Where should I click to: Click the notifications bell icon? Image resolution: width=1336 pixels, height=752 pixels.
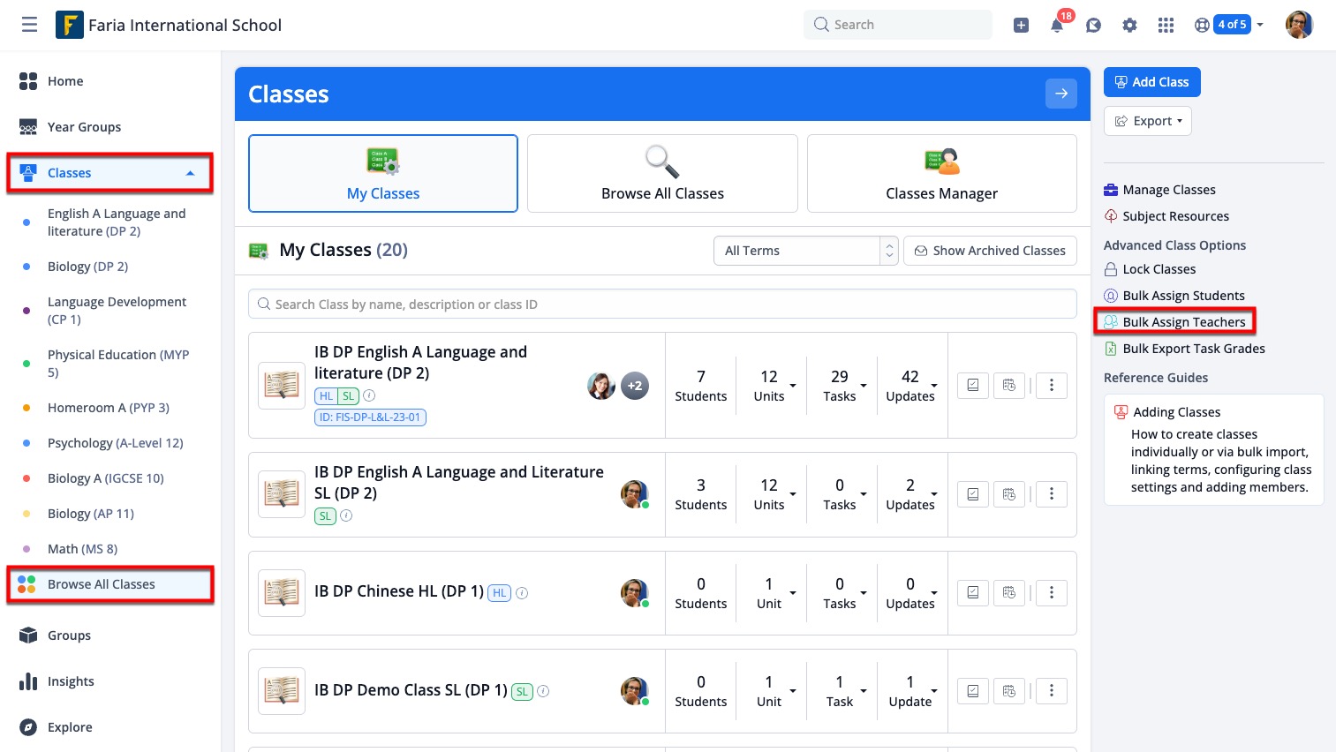pyautogui.click(x=1057, y=25)
